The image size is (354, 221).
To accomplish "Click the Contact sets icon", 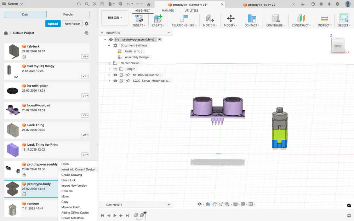I will pos(252,18).
